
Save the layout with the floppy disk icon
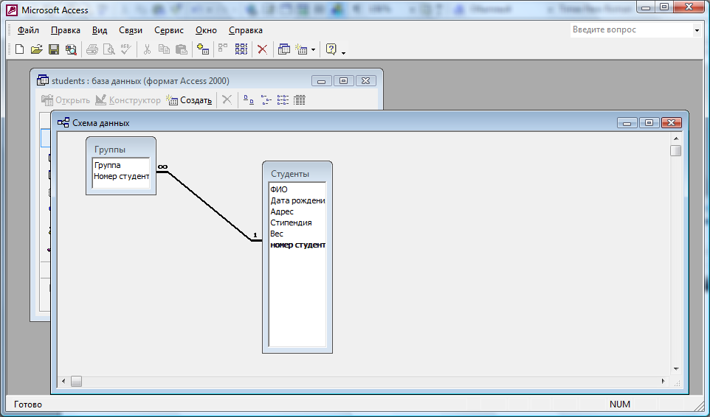click(x=54, y=49)
